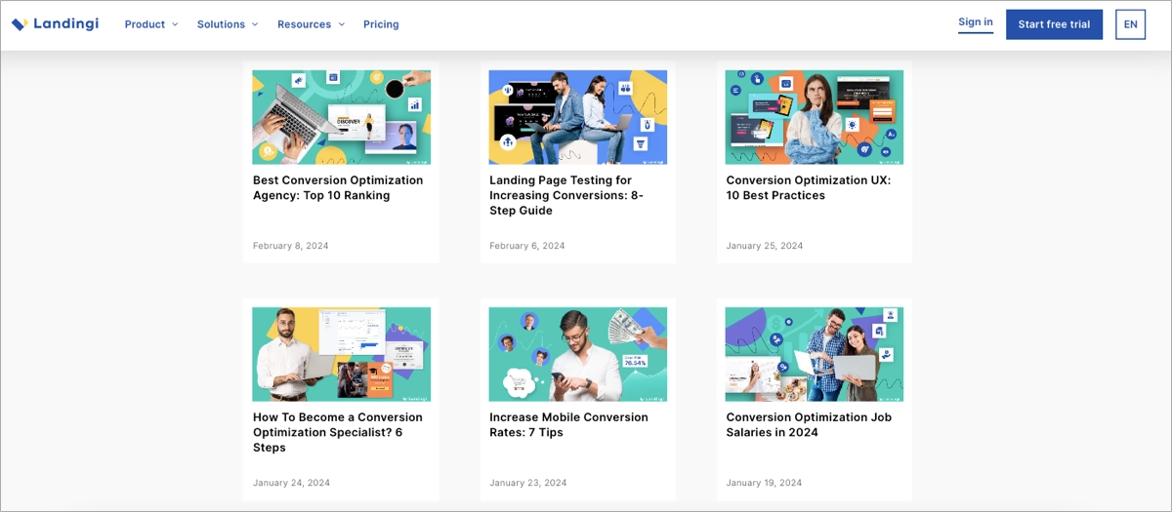Image resolution: width=1172 pixels, height=512 pixels.
Task: Read Conversion Optimization Job Salaries in 2024
Action: (x=809, y=424)
